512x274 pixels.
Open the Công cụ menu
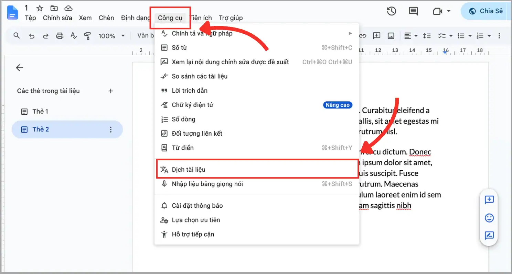(x=170, y=18)
